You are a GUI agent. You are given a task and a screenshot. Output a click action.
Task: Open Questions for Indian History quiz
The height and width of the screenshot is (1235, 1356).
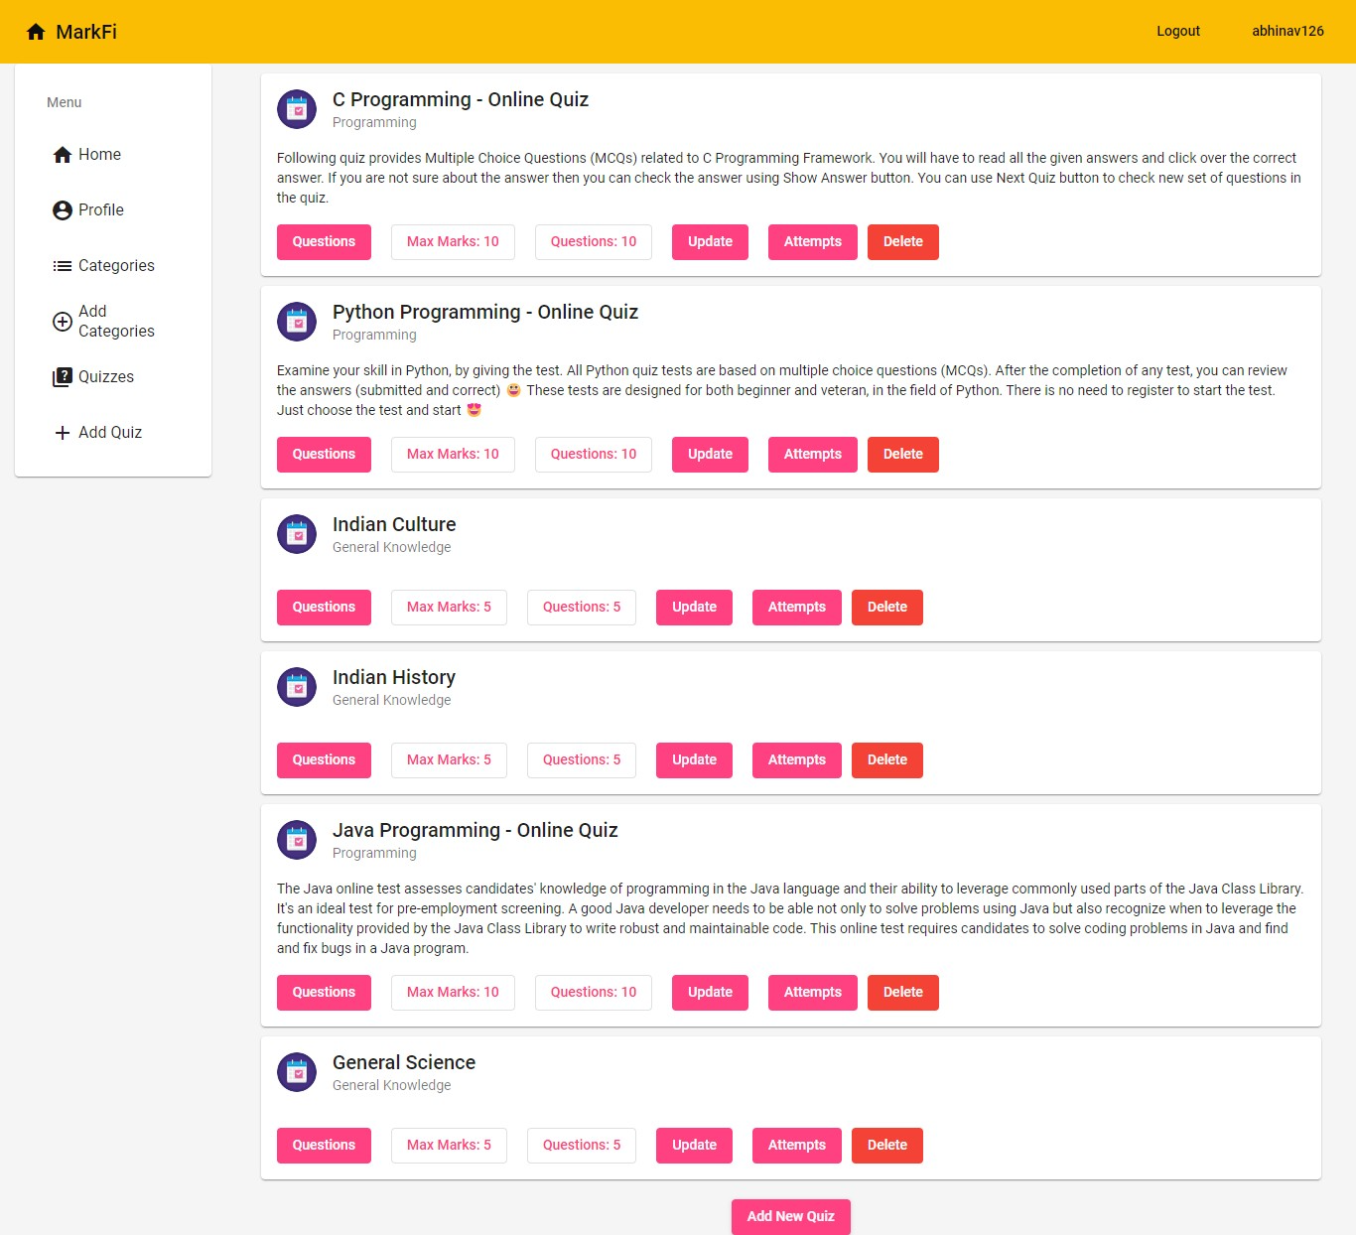pyautogui.click(x=324, y=760)
